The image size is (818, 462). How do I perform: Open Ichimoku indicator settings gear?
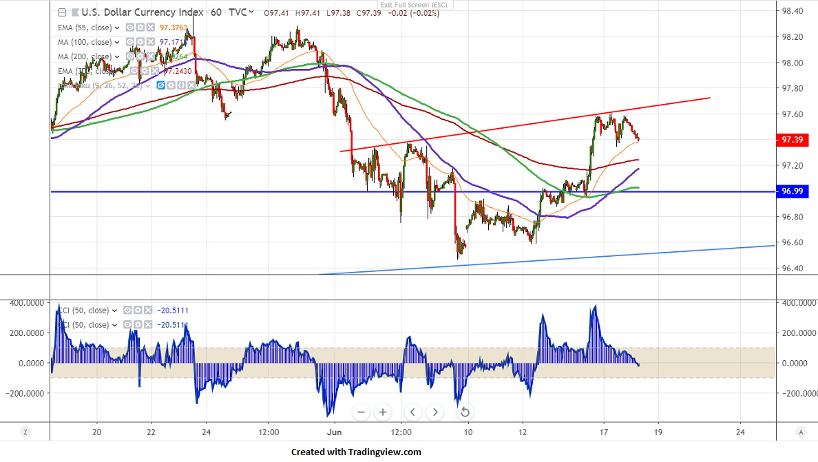[171, 85]
